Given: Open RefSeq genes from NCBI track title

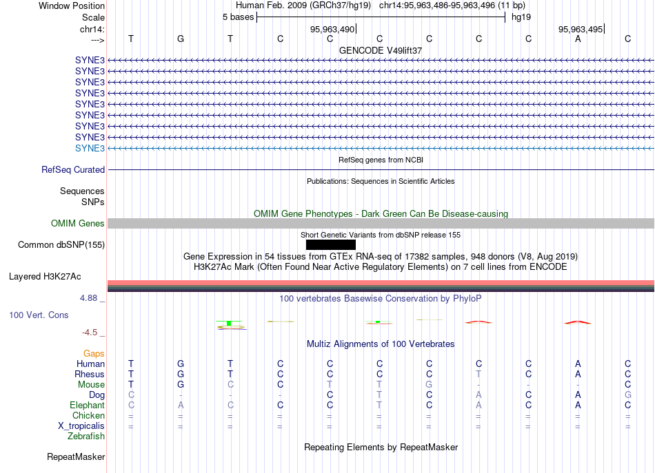Looking at the screenshot, I should coord(381,160).
